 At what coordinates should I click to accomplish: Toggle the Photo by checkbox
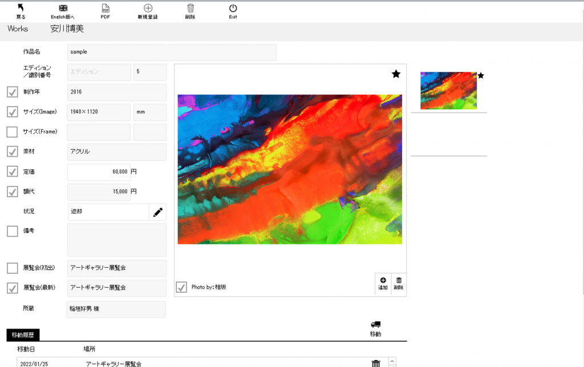tap(181, 287)
